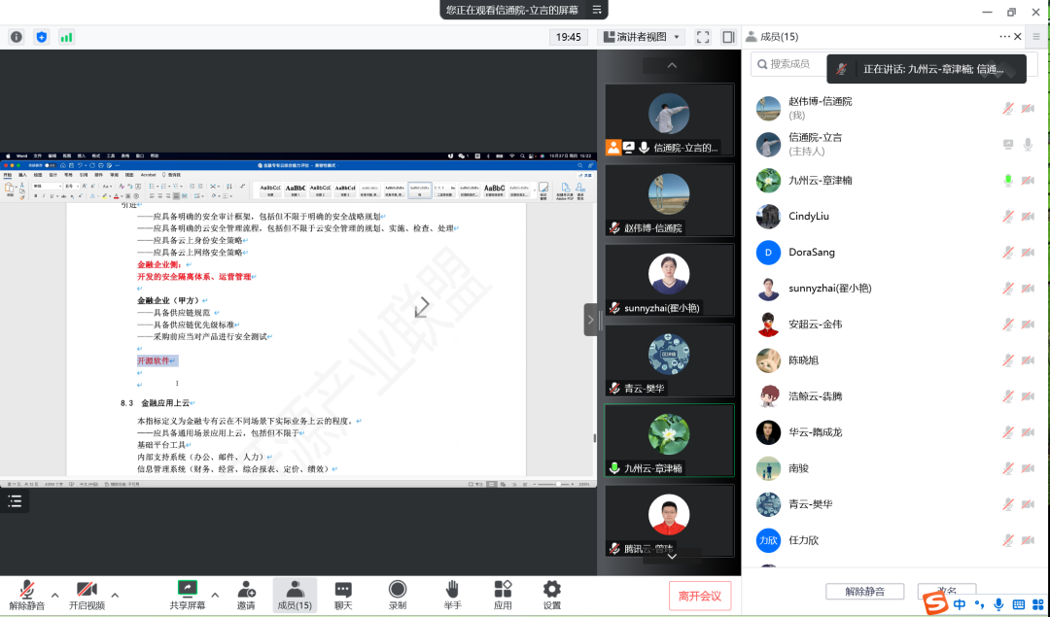
Task: Unmute your microphone (解除静音)
Action: (26, 595)
